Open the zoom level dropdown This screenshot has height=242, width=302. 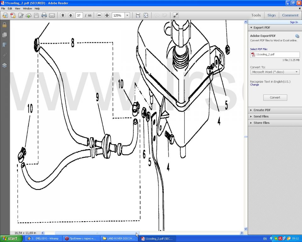click(x=127, y=15)
